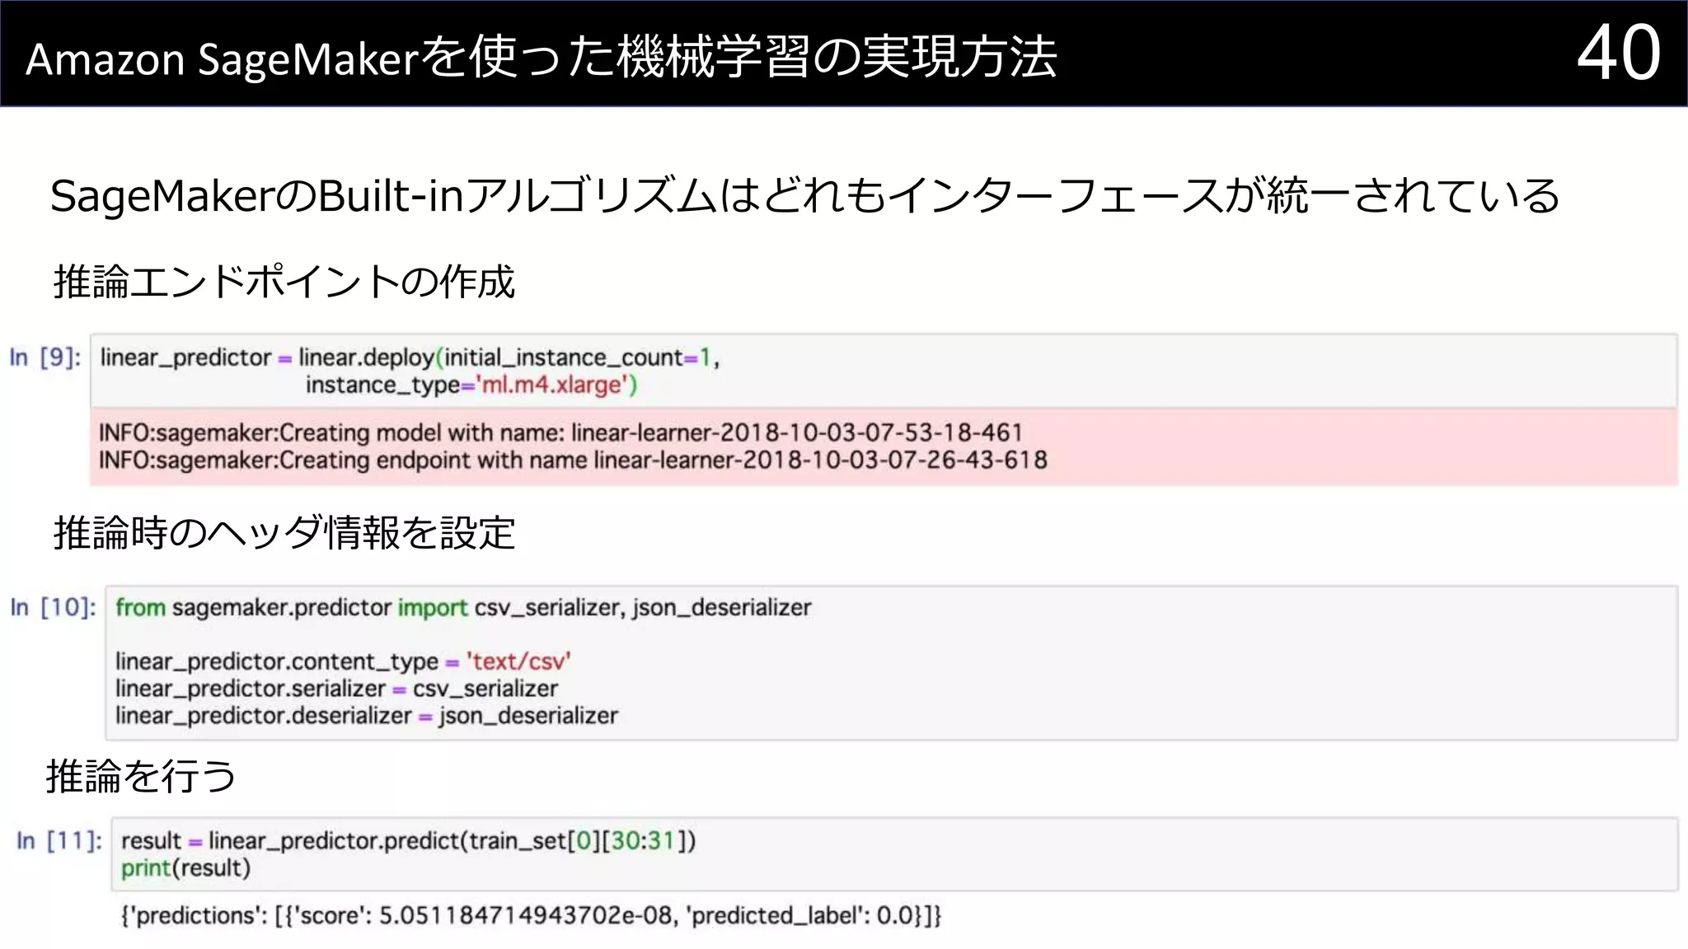Click the predictions output line
The image size is (1688, 949).
click(x=531, y=916)
